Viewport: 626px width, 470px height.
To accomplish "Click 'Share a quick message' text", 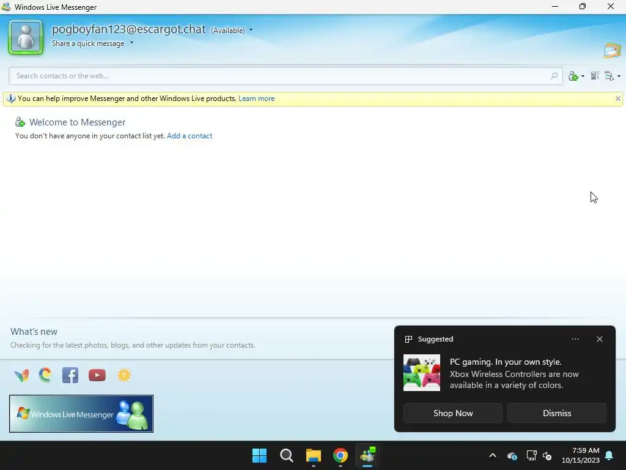I will pyautogui.click(x=88, y=43).
